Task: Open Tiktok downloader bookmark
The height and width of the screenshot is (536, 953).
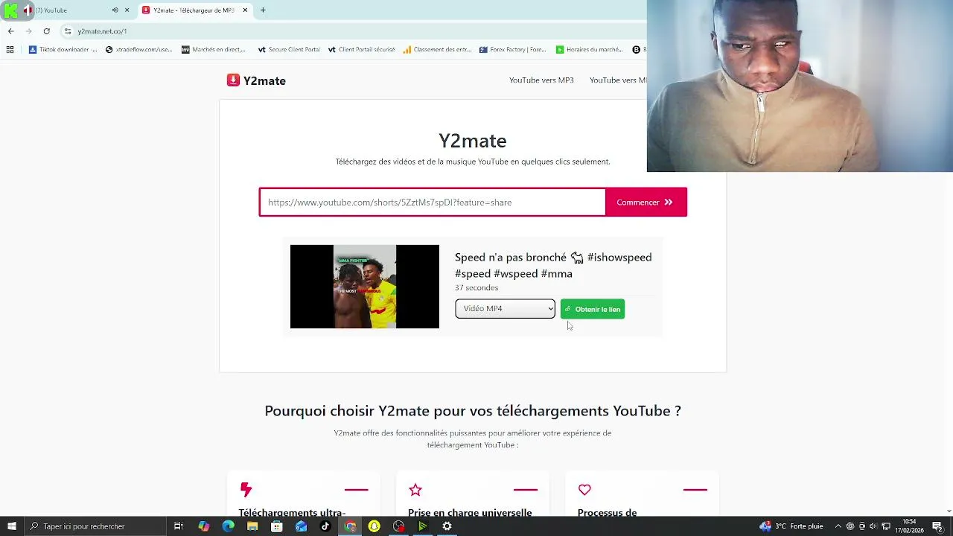Action: pos(63,50)
